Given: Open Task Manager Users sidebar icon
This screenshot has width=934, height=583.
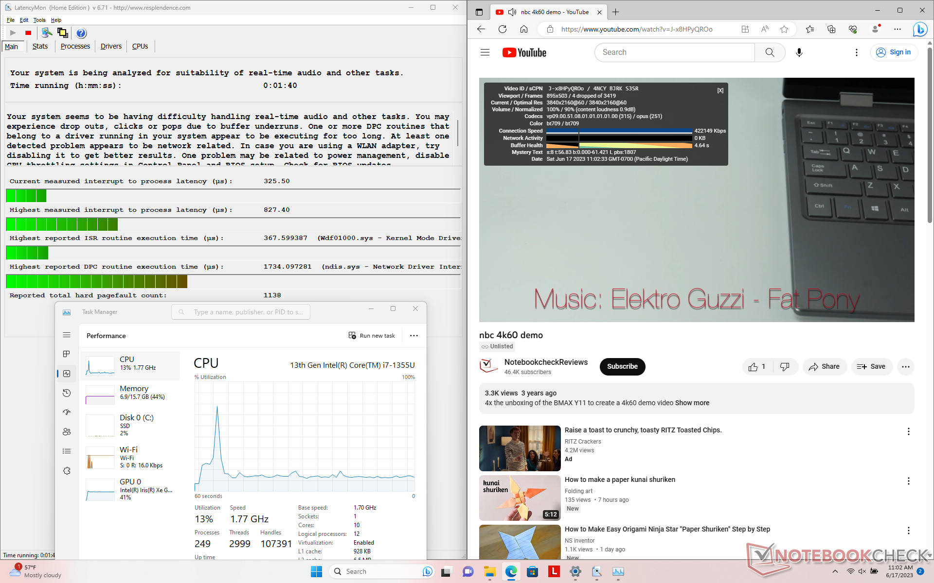Looking at the screenshot, I should pos(67,432).
